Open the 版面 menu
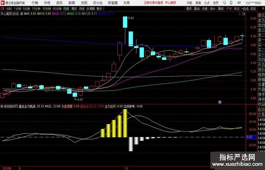 pos(198,3)
